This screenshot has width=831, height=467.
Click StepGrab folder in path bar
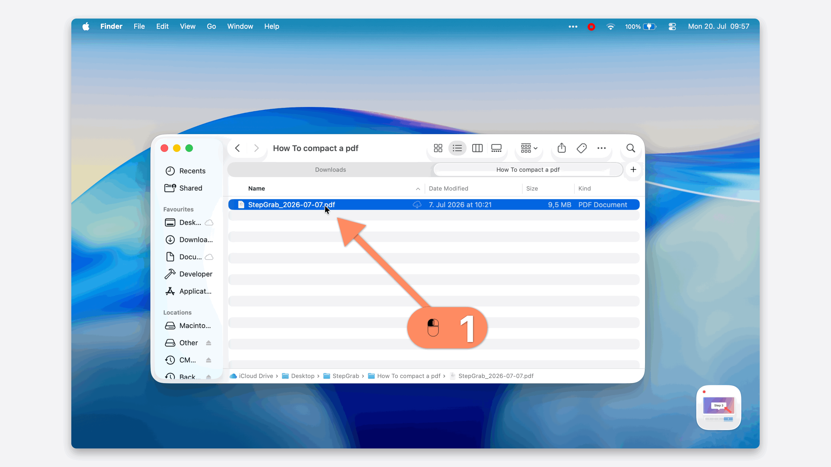pos(341,376)
